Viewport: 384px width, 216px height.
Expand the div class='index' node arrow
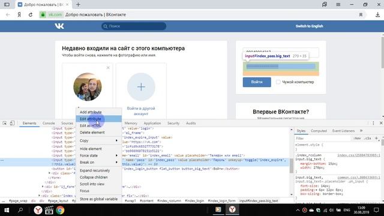(39, 196)
